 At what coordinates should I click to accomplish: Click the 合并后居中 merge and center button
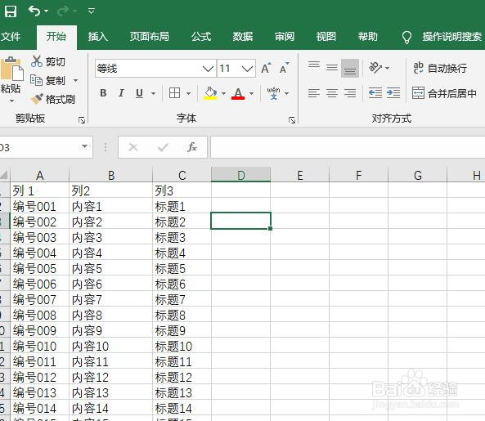point(444,93)
